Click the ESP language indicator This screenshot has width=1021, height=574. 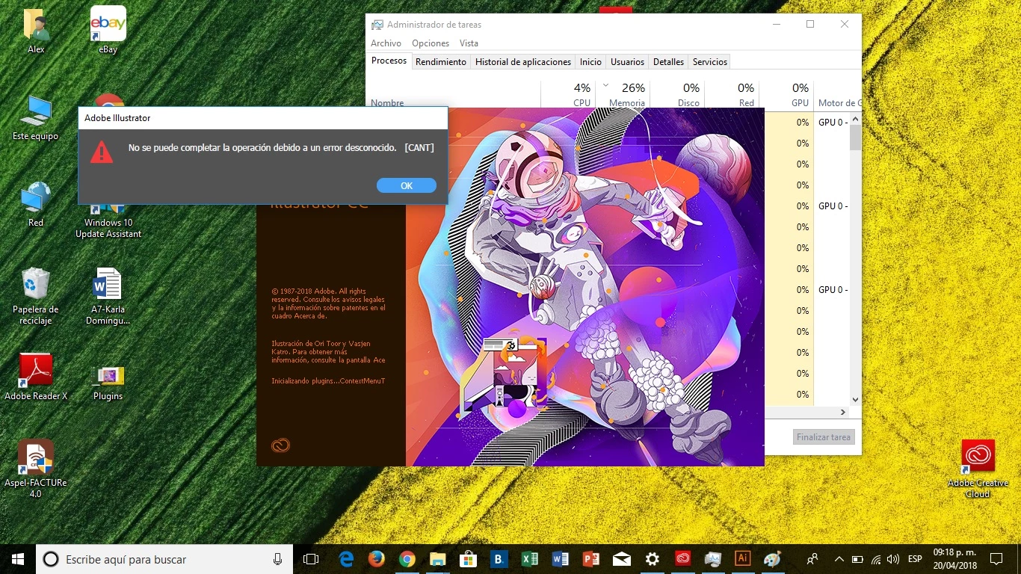click(915, 559)
